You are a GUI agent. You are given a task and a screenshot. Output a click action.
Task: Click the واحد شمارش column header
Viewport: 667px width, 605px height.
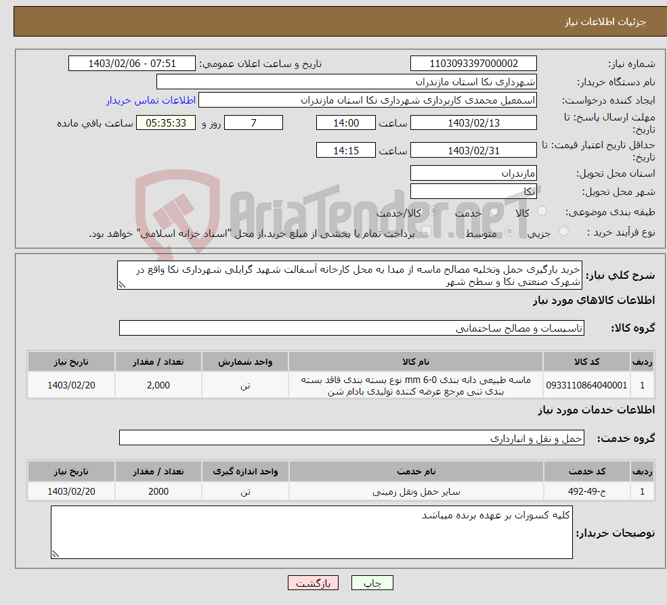pos(245,362)
